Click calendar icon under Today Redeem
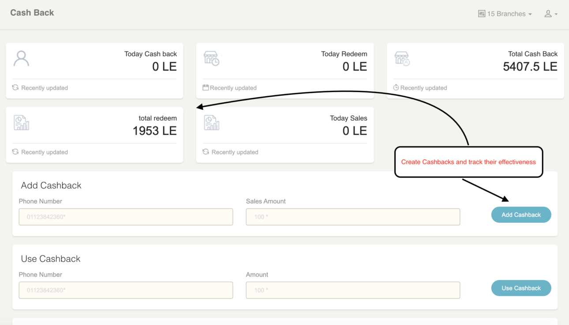Image resolution: width=569 pixels, height=325 pixels. tap(206, 88)
